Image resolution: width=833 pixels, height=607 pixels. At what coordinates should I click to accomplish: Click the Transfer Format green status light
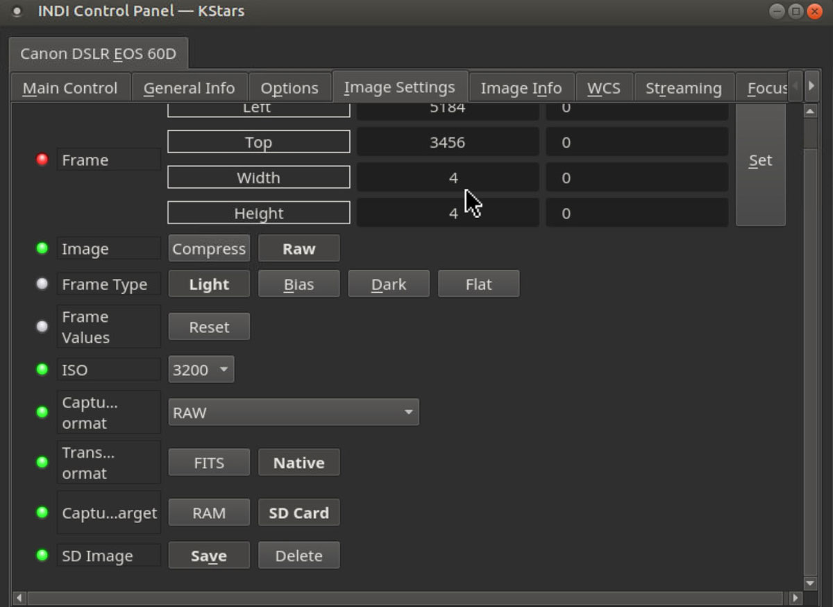(x=42, y=462)
